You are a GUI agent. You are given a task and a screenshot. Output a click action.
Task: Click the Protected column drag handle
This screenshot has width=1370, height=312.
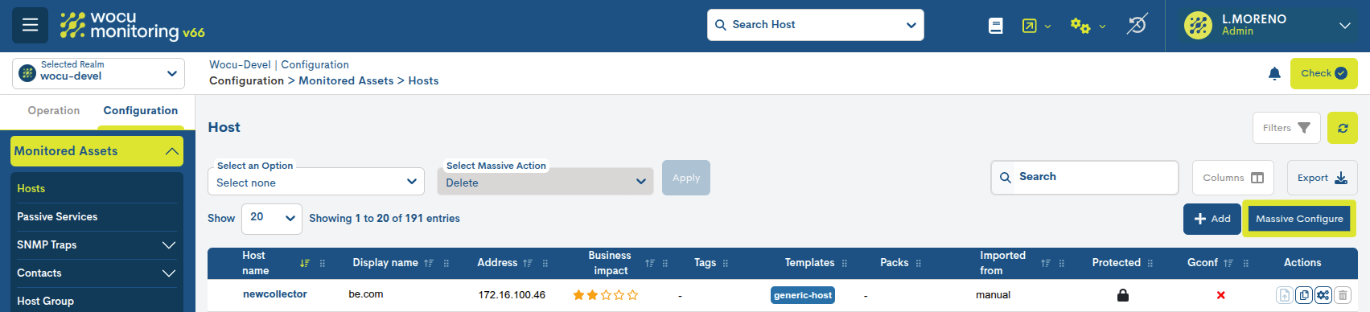point(1150,263)
